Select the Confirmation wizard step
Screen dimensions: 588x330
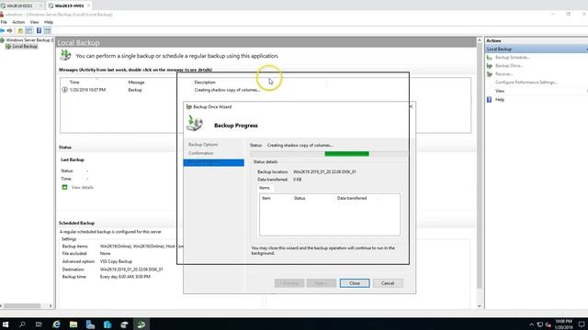pyautogui.click(x=200, y=153)
